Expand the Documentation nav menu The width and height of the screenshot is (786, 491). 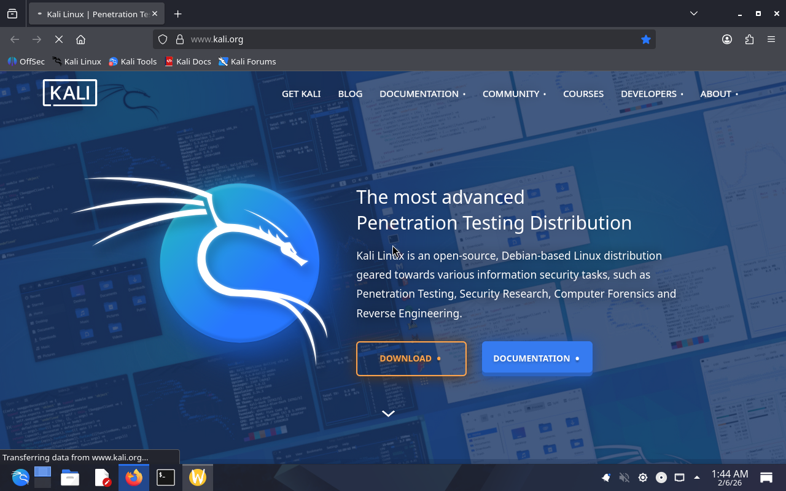(422, 94)
